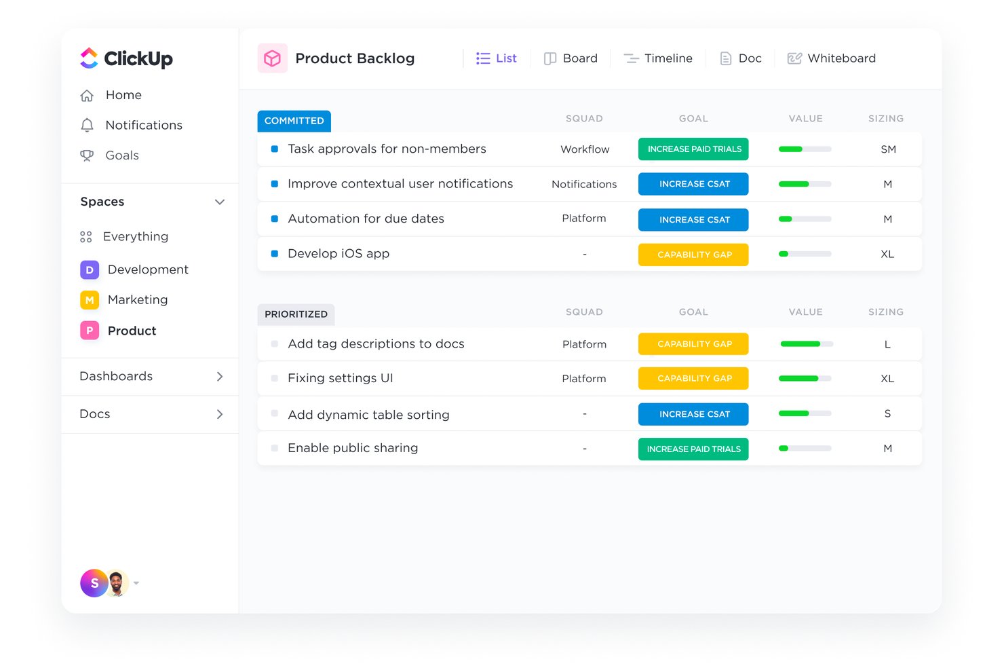Click CAPABILITY GAP tag on Fixing settings UI
Image resolution: width=1004 pixels, height=670 pixels.
pos(693,379)
